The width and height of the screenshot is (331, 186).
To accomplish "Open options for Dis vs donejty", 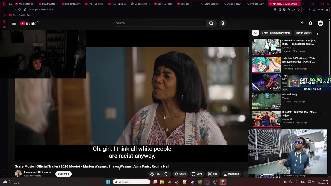I will [320, 95].
